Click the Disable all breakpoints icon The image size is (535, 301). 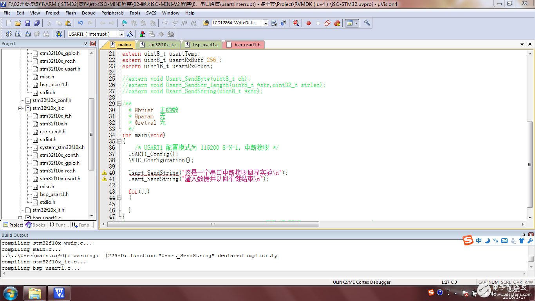click(327, 23)
